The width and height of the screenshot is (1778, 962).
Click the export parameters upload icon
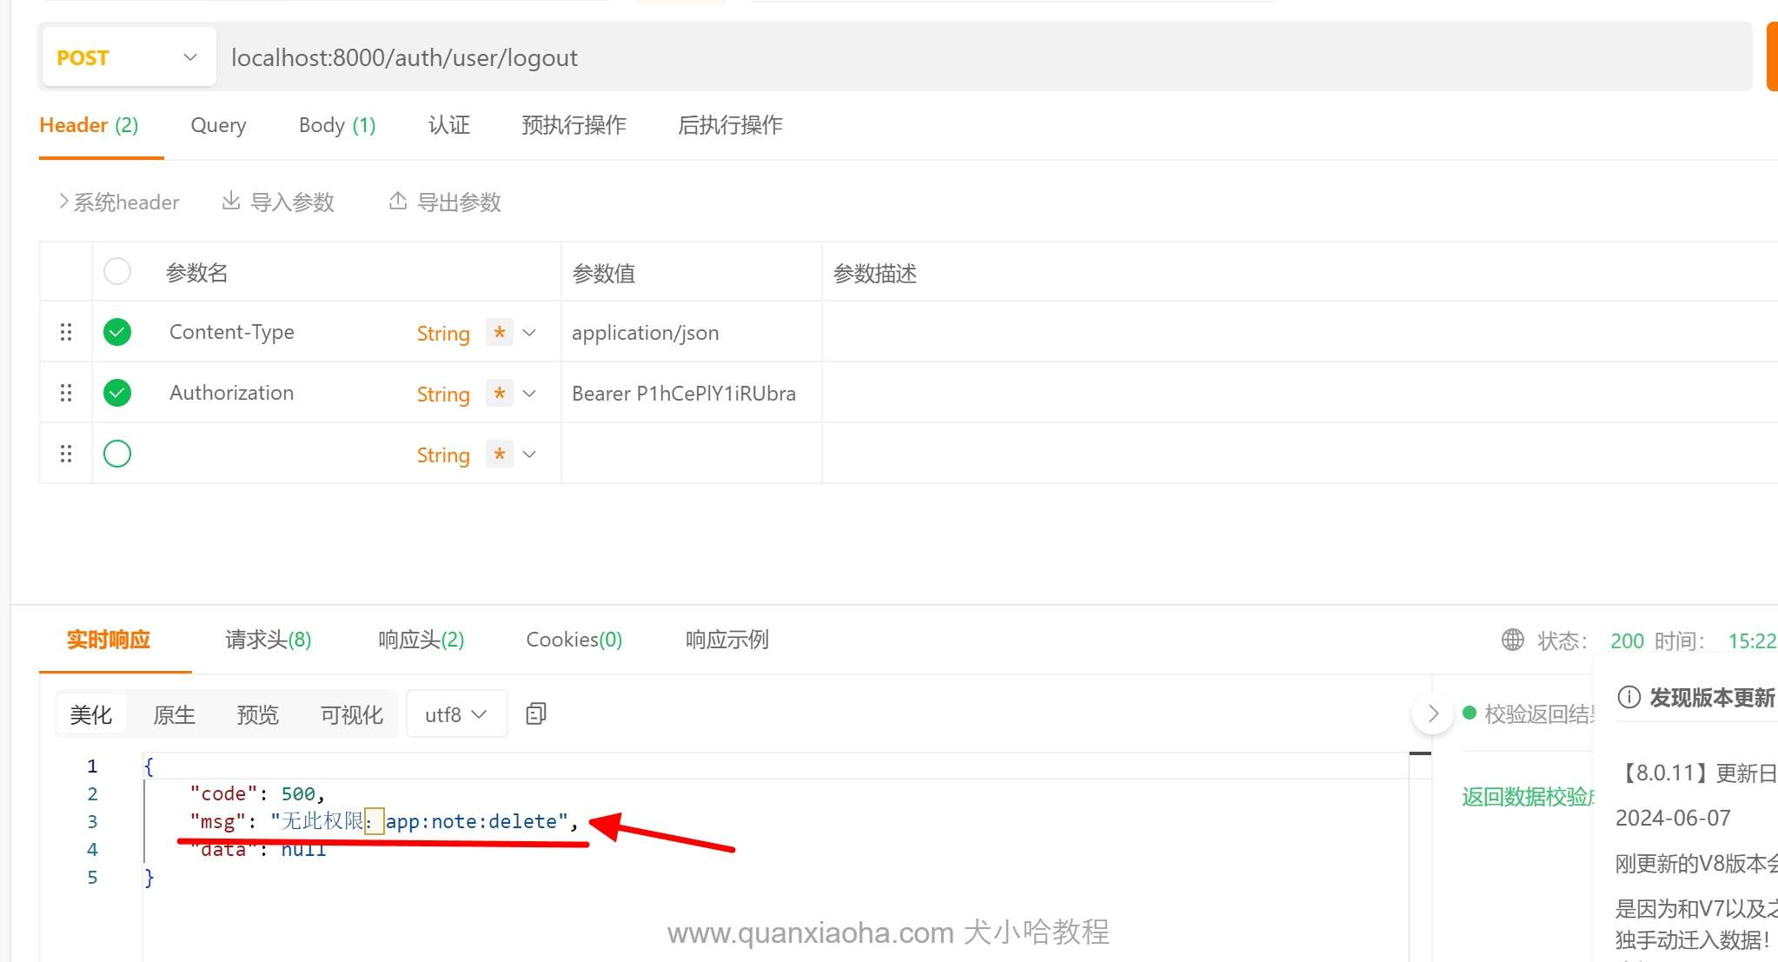[x=398, y=202]
